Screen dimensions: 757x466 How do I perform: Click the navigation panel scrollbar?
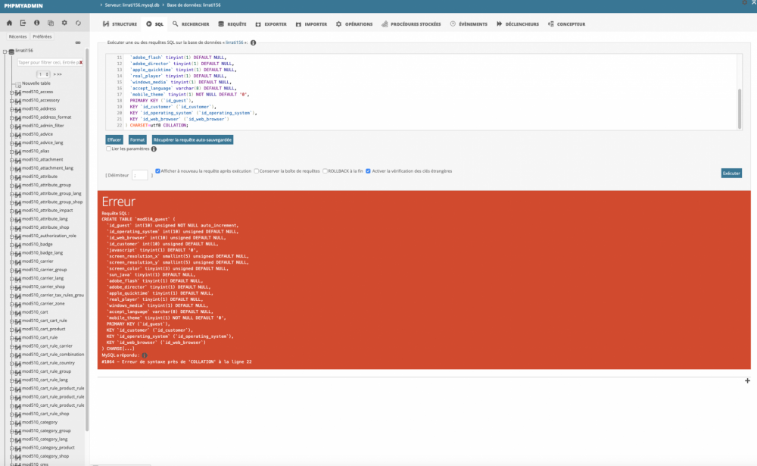(87, 239)
